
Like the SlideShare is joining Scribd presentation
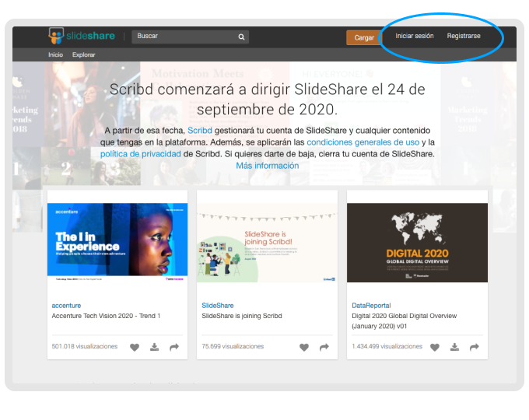[x=304, y=347]
